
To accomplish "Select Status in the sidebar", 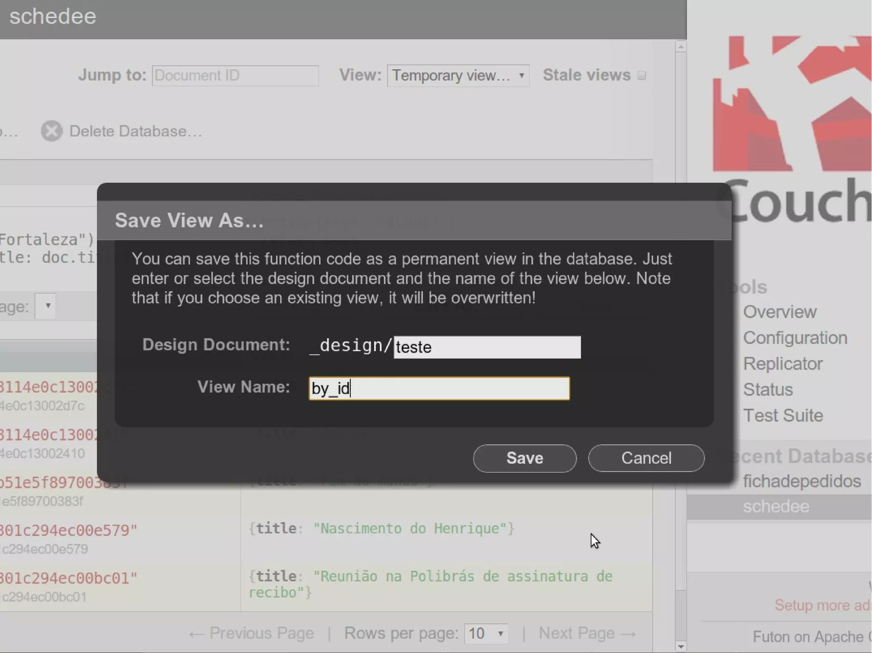I will tap(768, 390).
